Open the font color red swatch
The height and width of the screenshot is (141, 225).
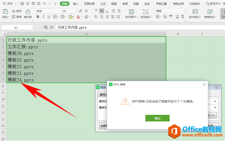pos(78,17)
